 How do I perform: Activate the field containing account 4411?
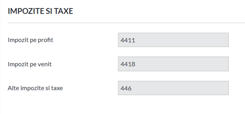pyautogui.click(x=173, y=40)
